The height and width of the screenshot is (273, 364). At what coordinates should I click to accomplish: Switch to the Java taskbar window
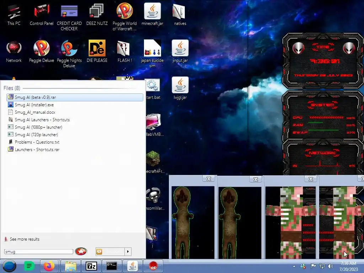[132, 266]
